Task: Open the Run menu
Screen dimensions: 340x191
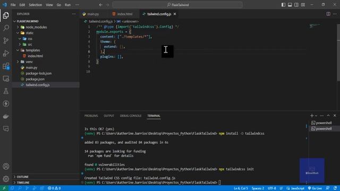Action: click(x=67, y=5)
